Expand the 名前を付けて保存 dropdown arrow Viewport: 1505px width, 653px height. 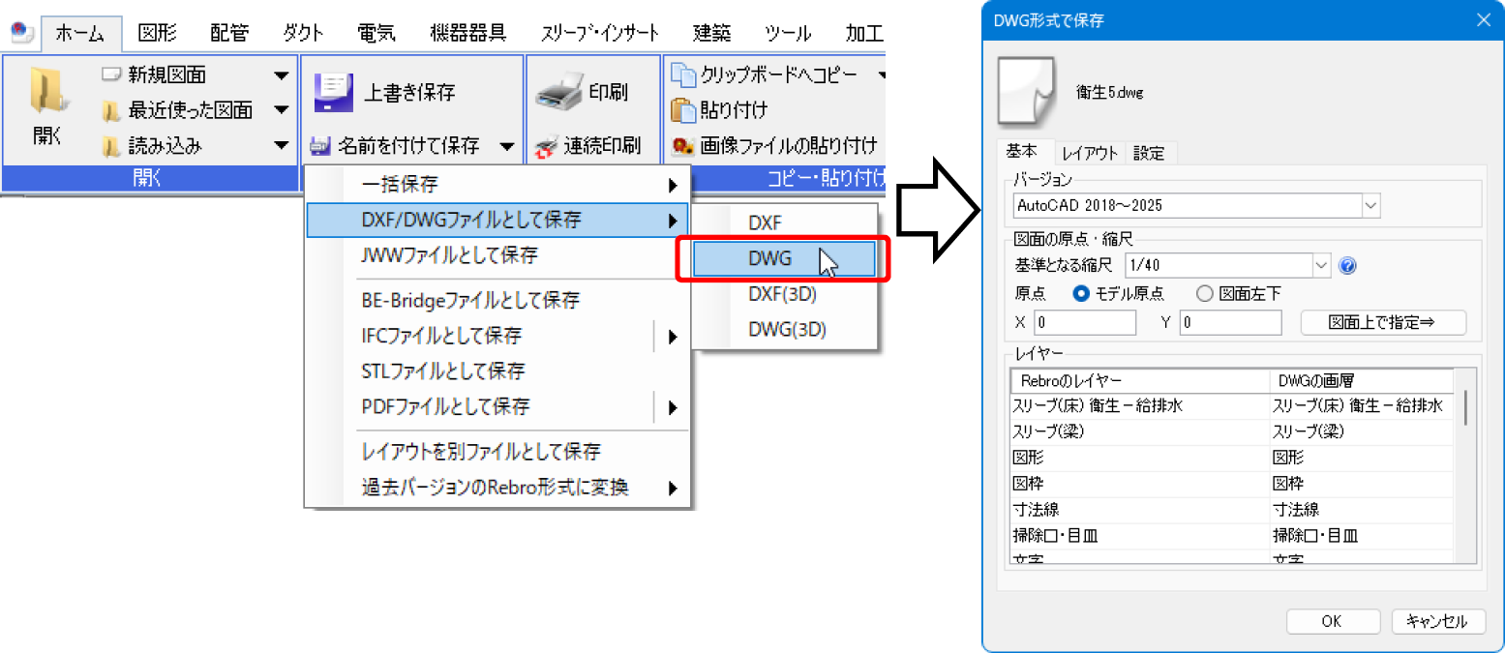click(x=507, y=147)
